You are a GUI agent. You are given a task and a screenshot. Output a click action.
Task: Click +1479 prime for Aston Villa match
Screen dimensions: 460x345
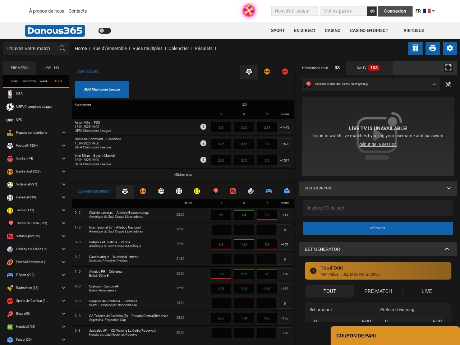point(285,127)
